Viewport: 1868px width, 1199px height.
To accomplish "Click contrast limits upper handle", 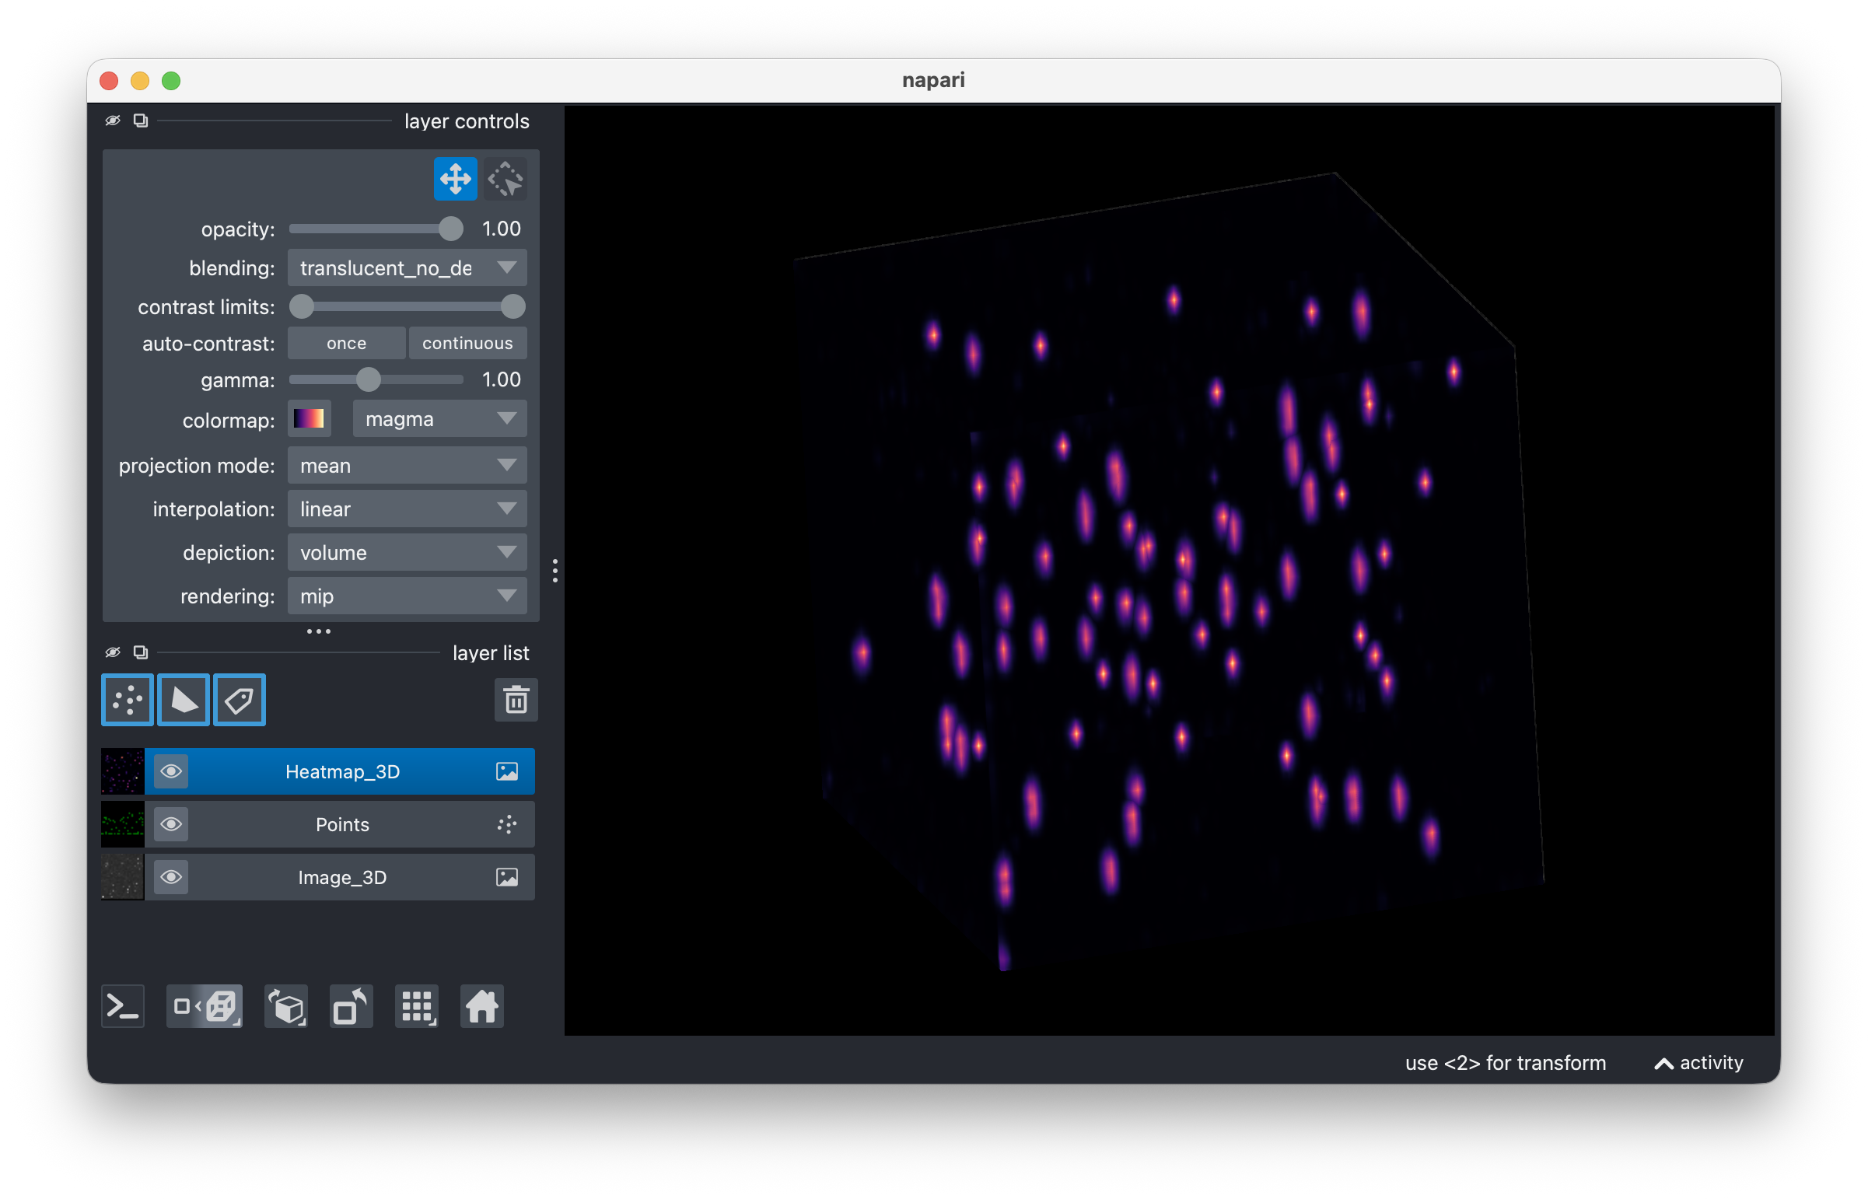I will coord(513,307).
